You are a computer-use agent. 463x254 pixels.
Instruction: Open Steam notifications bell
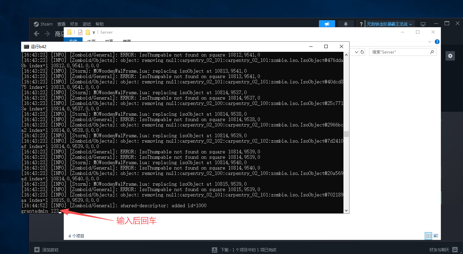click(346, 24)
